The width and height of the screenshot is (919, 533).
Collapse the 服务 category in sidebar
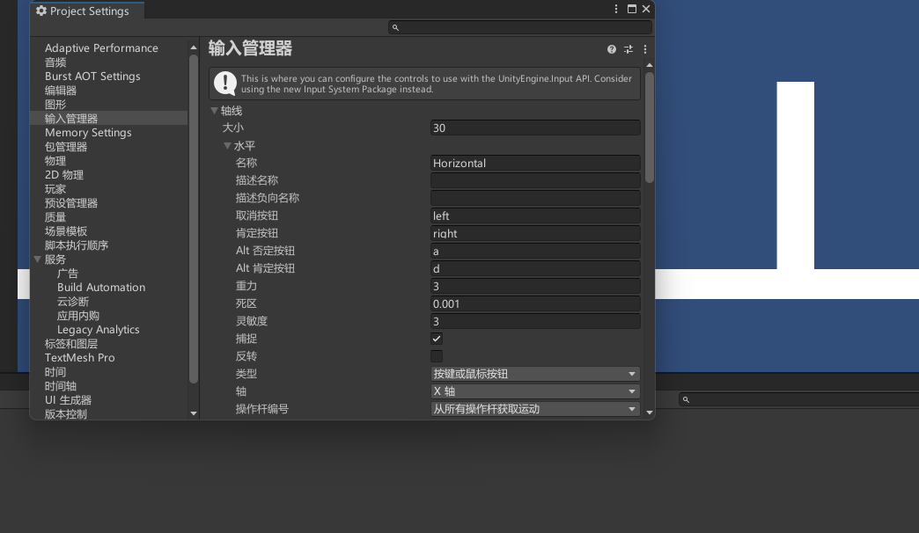(x=38, y=259)
